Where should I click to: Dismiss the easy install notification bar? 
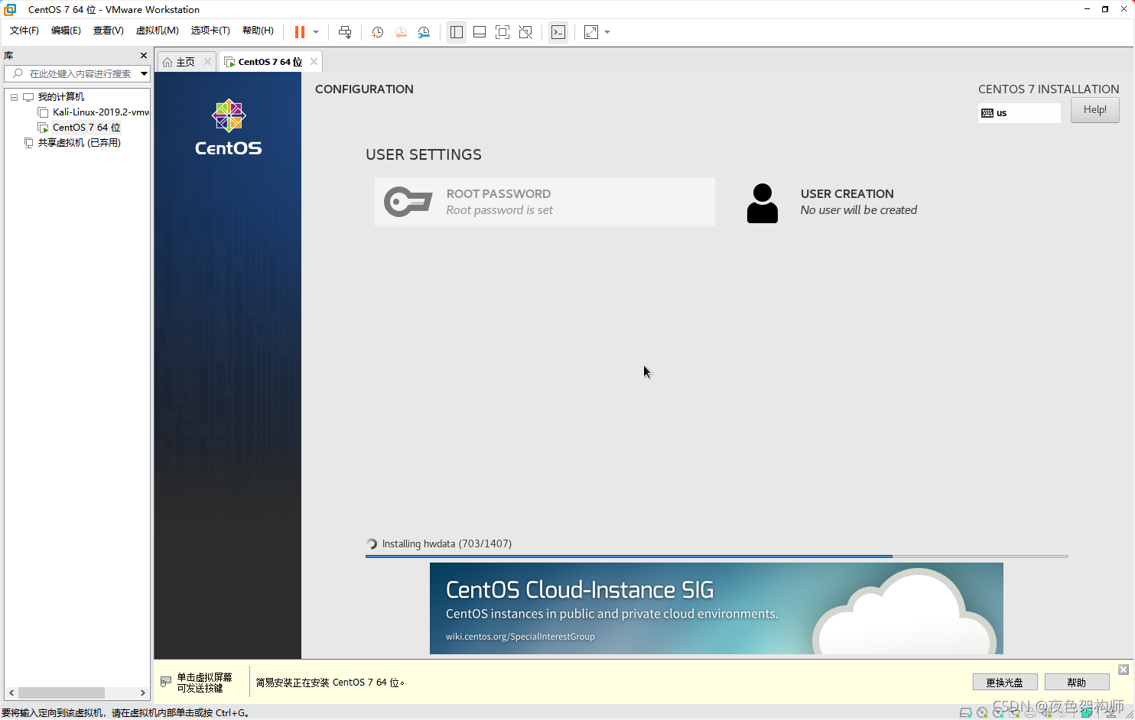tap(1124, 670)
